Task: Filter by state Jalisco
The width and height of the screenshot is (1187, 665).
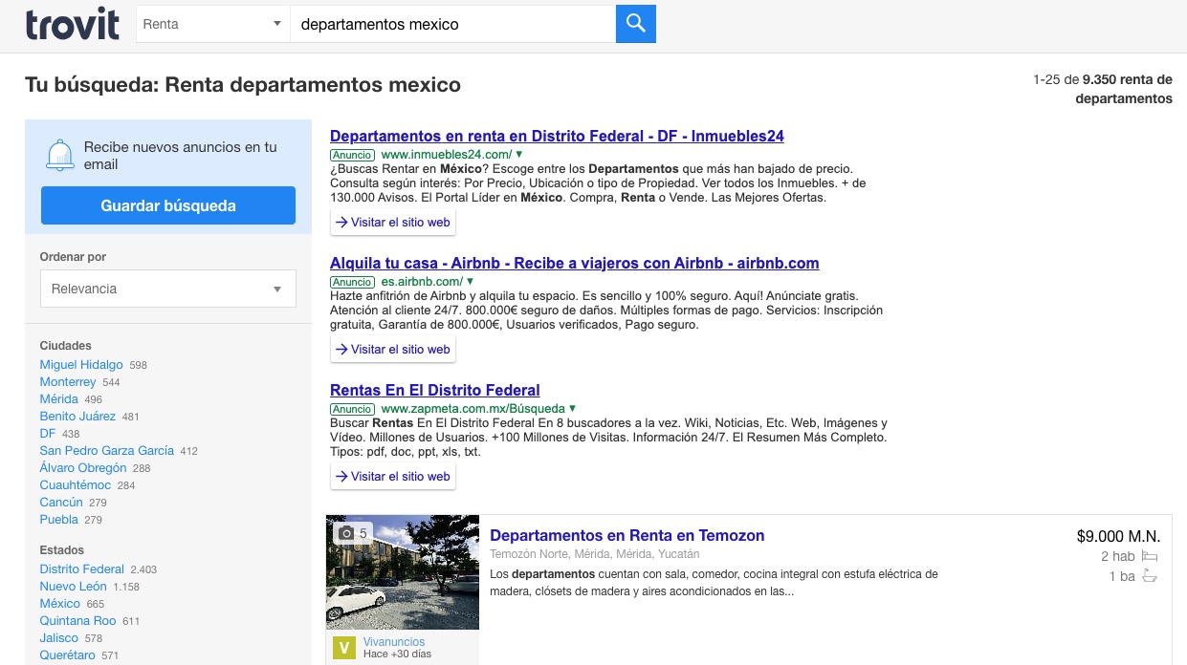Action: pyautogui.click(x=59, y=638)
